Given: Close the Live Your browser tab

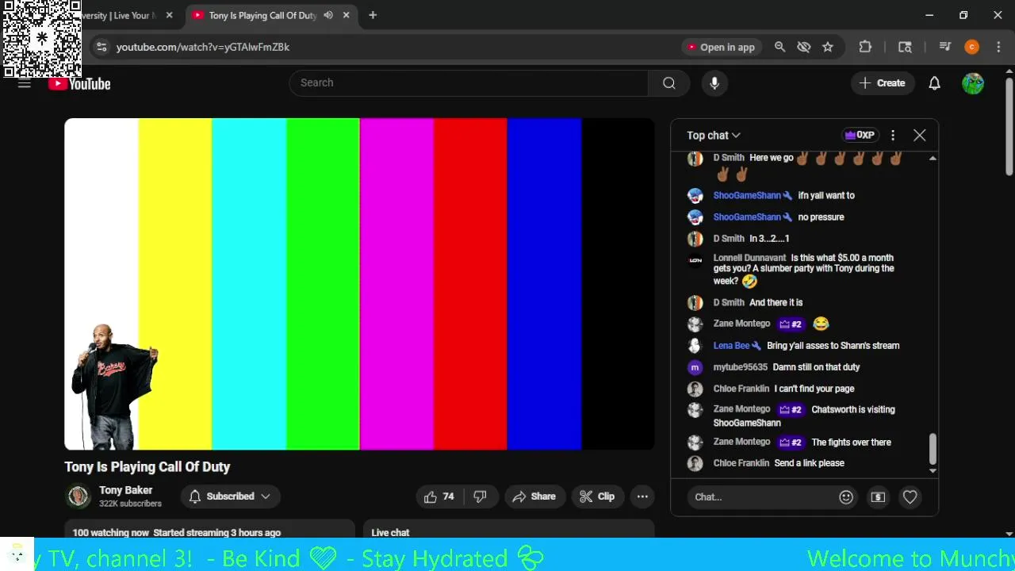Looking at the screenshot, I should coord(169,15).
